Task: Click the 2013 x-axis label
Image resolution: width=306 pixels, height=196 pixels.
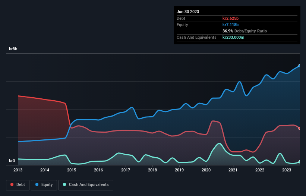Action: point(18,170)
